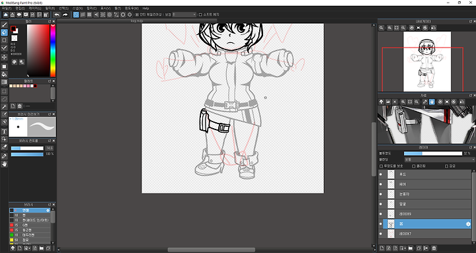Toggle visibility of the third layer in the list
The height and width of the screenshot is (253, 476).
click(381, 194)
